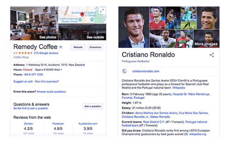
Task: Expand the map with the fullscreen arrows icon
Action: tap(102, 11)
